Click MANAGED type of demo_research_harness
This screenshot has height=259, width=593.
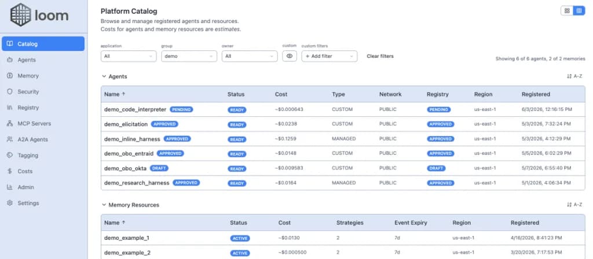pos(344,183)
